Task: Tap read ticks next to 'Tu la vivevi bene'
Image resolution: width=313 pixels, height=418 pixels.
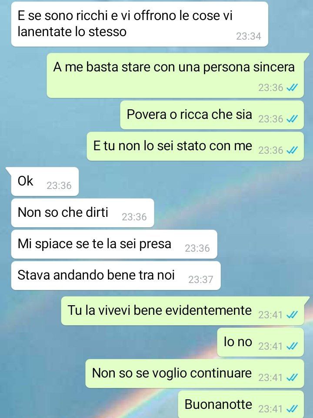Action: (292, 315)
